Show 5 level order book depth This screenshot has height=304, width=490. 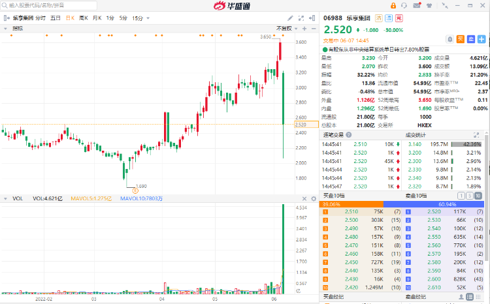pyautogui.click(x=469, y=196)
